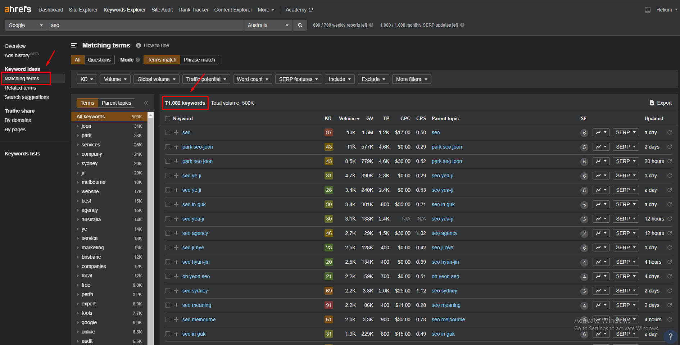Click the Export button
The width and height of the screenshot is (680, 345).
[661, 103]
